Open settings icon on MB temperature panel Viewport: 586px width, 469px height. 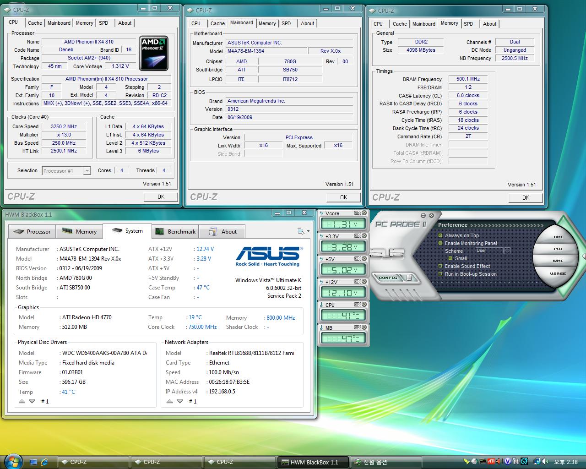pos(358,327)
